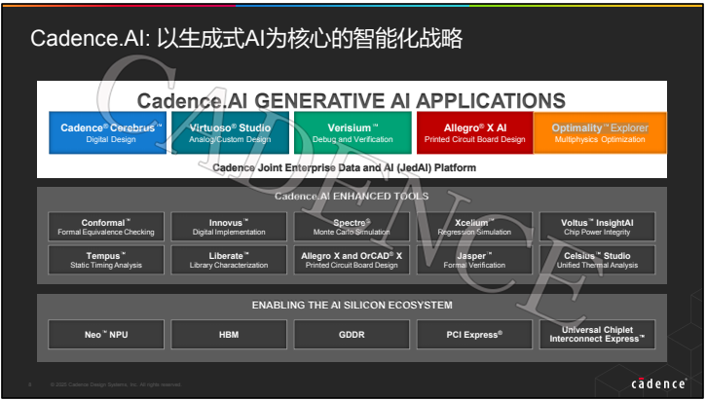Click the Allegro X and OrCAD X box
Image resolution: width=706 pixels, height=400 pixels.
353,259
